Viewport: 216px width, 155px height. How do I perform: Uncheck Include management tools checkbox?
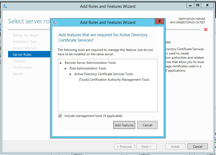(60, 116)
